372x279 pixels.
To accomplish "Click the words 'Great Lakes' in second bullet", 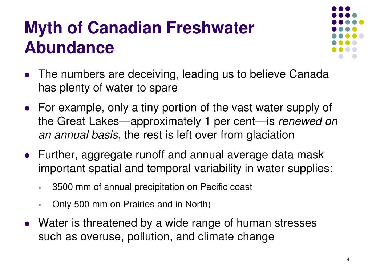I will coord(88,121).
